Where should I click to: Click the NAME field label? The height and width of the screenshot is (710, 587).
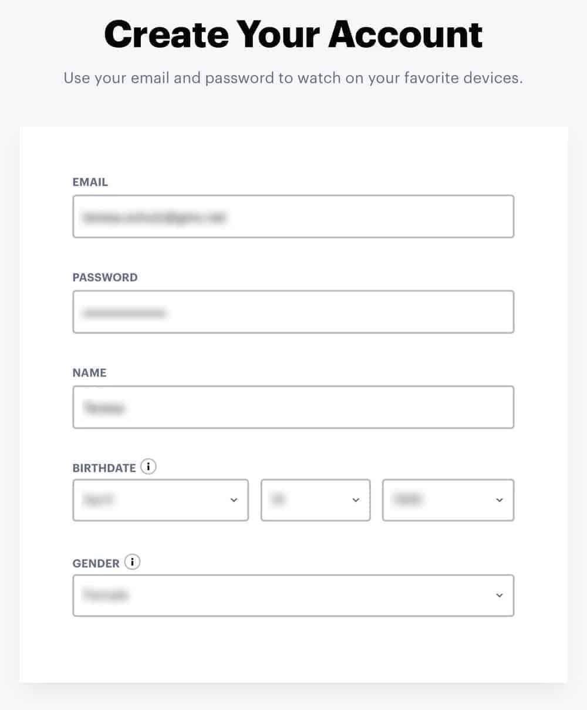click(x=89, y=373)
